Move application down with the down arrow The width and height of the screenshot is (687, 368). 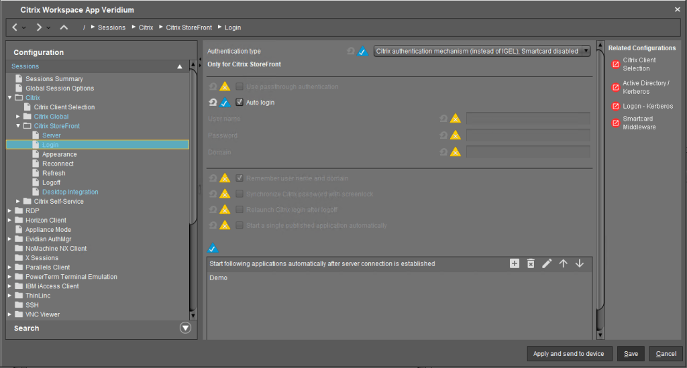(x=580, y=264)
